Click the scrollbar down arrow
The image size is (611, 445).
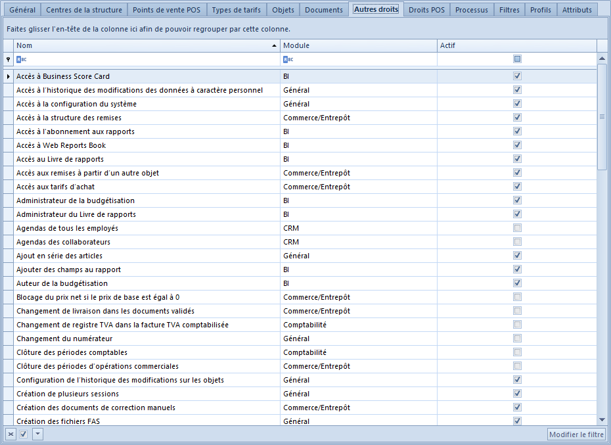(x=602, y=419)
